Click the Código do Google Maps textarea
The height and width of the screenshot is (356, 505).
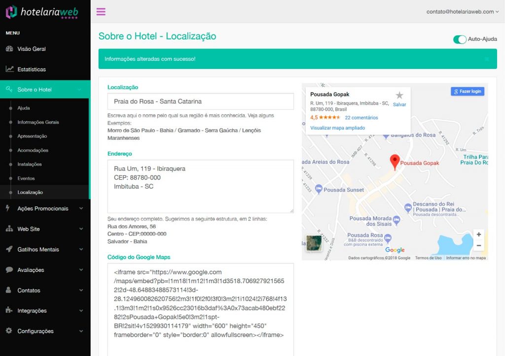tap(200, 310)
